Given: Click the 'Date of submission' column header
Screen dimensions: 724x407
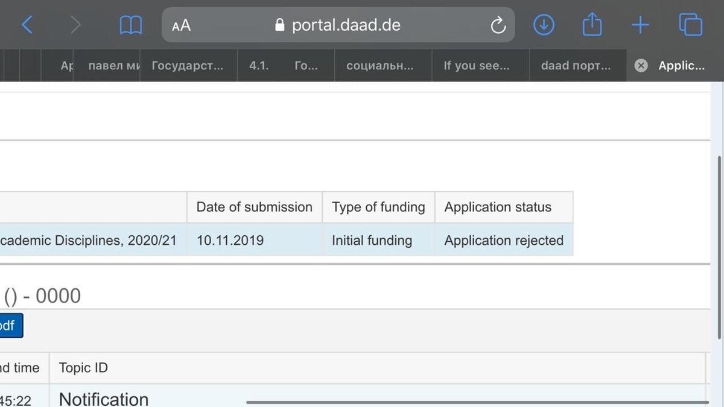Looking at the screenshot, I should (x=254, y=207).
